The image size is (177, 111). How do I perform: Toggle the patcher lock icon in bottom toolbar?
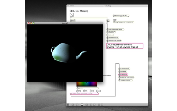click(68, 105)
